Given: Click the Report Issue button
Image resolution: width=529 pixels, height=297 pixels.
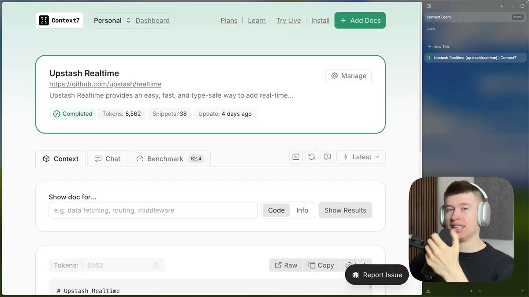Looking at the screenshot, I should (x=377, y=275).
